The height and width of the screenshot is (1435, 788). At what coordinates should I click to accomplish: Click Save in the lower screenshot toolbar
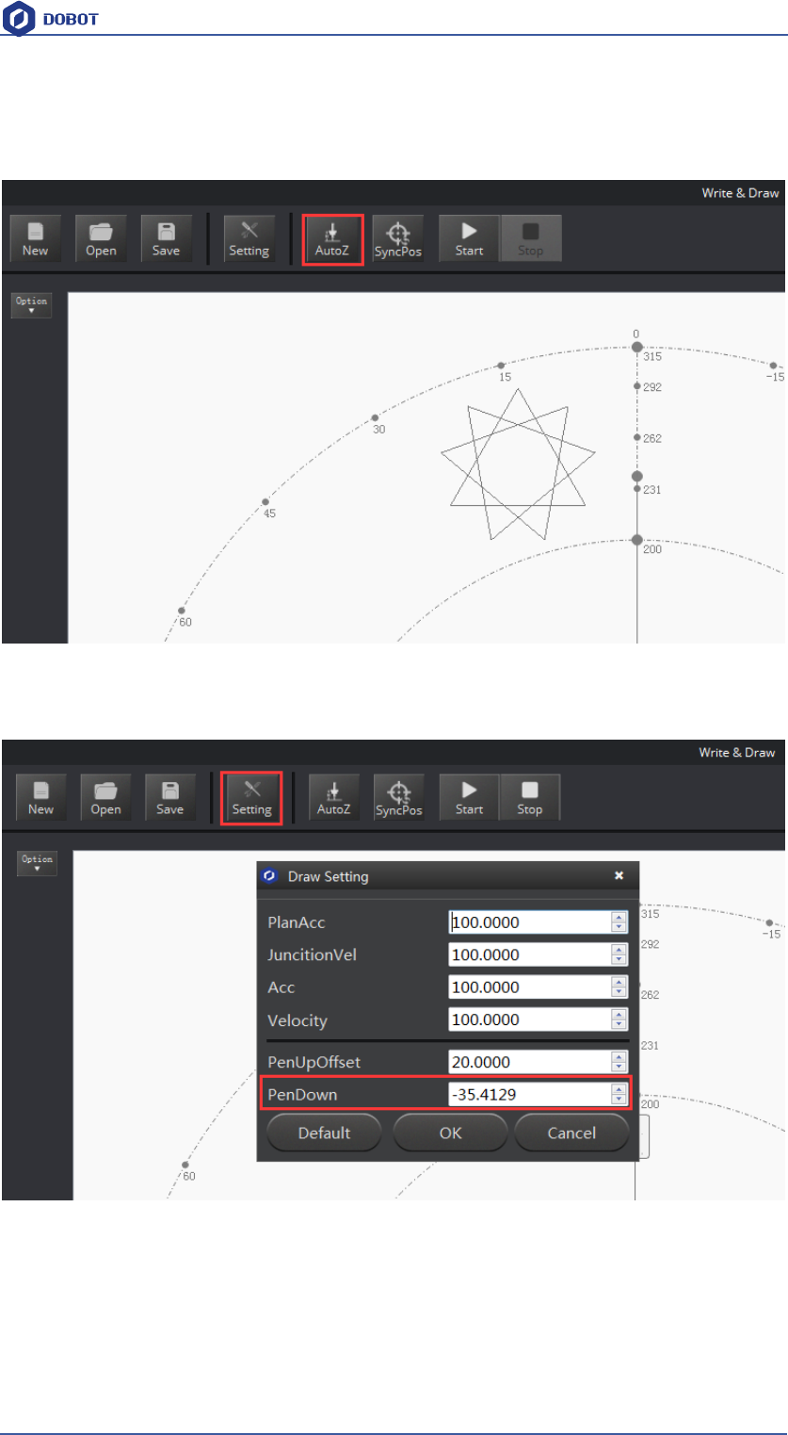(x=170, y=797)
